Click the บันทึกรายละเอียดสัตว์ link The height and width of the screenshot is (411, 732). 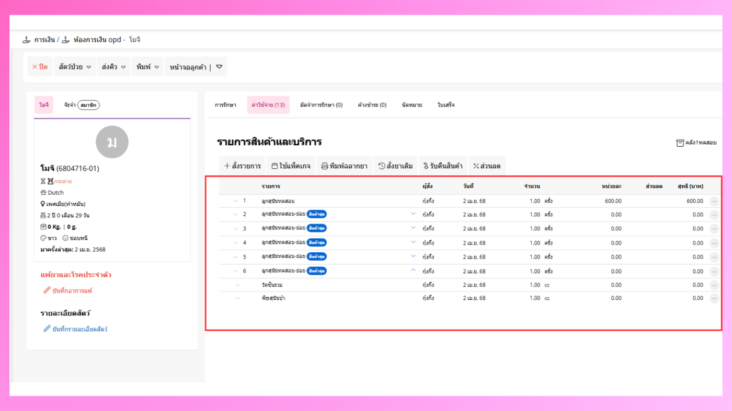tap(75, 329)
